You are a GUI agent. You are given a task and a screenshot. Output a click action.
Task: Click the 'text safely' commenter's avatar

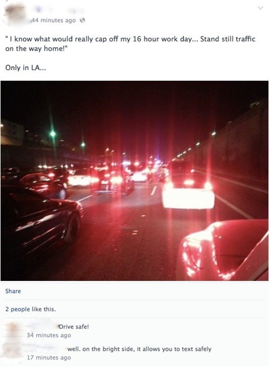tap(13, 352)
